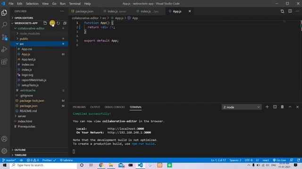Split the editor to the right
The image size is (302, 169).
click(290, 11)
